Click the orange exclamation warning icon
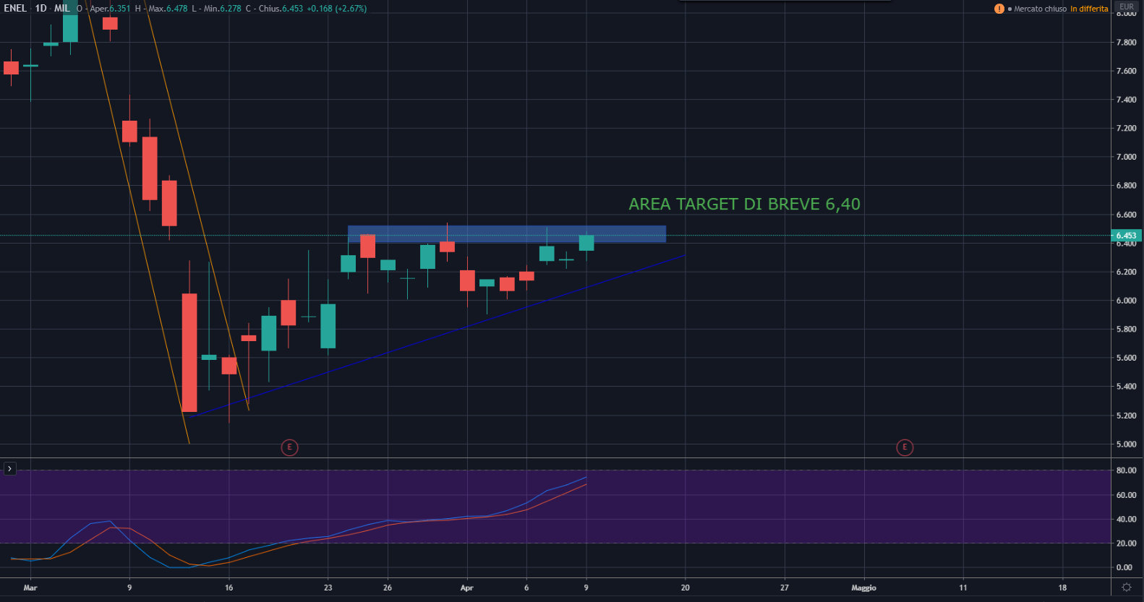Image resolution: width=1144 pixels, height=602 pixels. 999,9
